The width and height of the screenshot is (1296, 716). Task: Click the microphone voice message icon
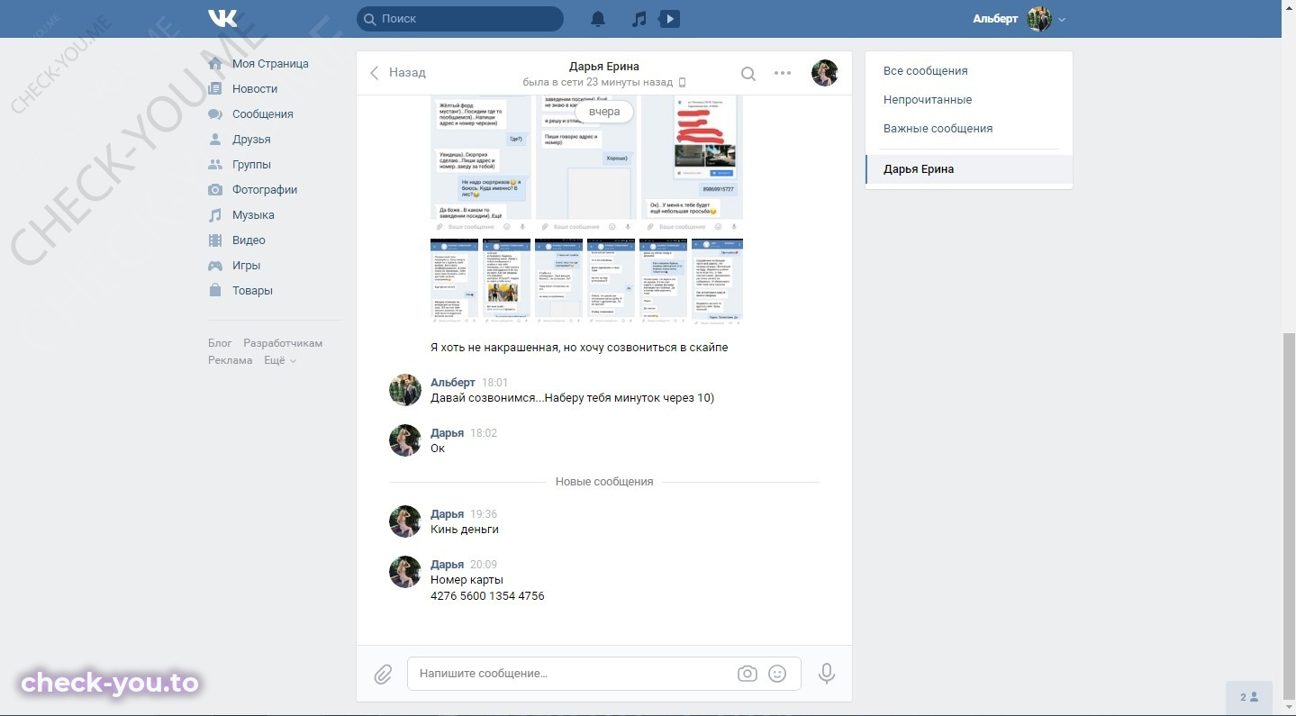pyautogui.click(x=827, y=674)
